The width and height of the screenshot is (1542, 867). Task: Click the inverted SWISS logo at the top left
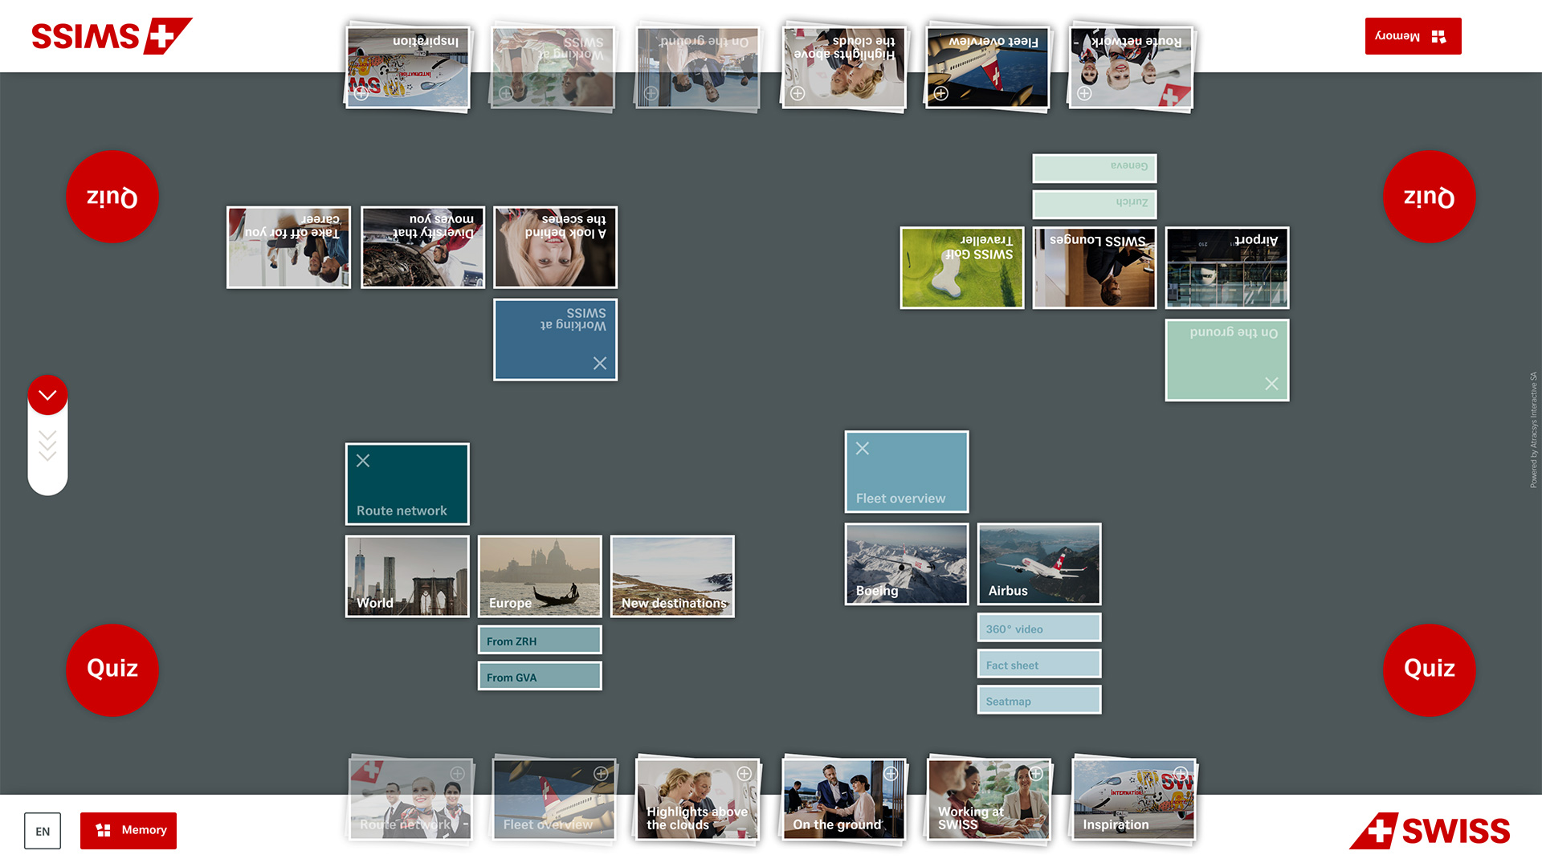pyautogui.click(x=112, y=36)
